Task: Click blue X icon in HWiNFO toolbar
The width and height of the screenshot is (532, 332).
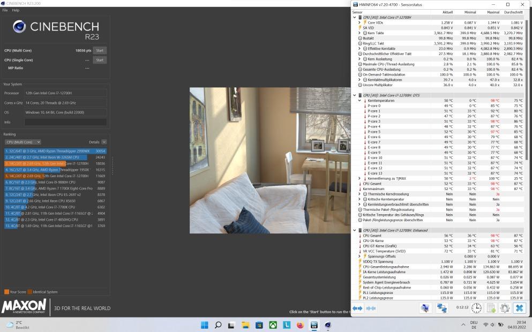Action: point(519,308)
